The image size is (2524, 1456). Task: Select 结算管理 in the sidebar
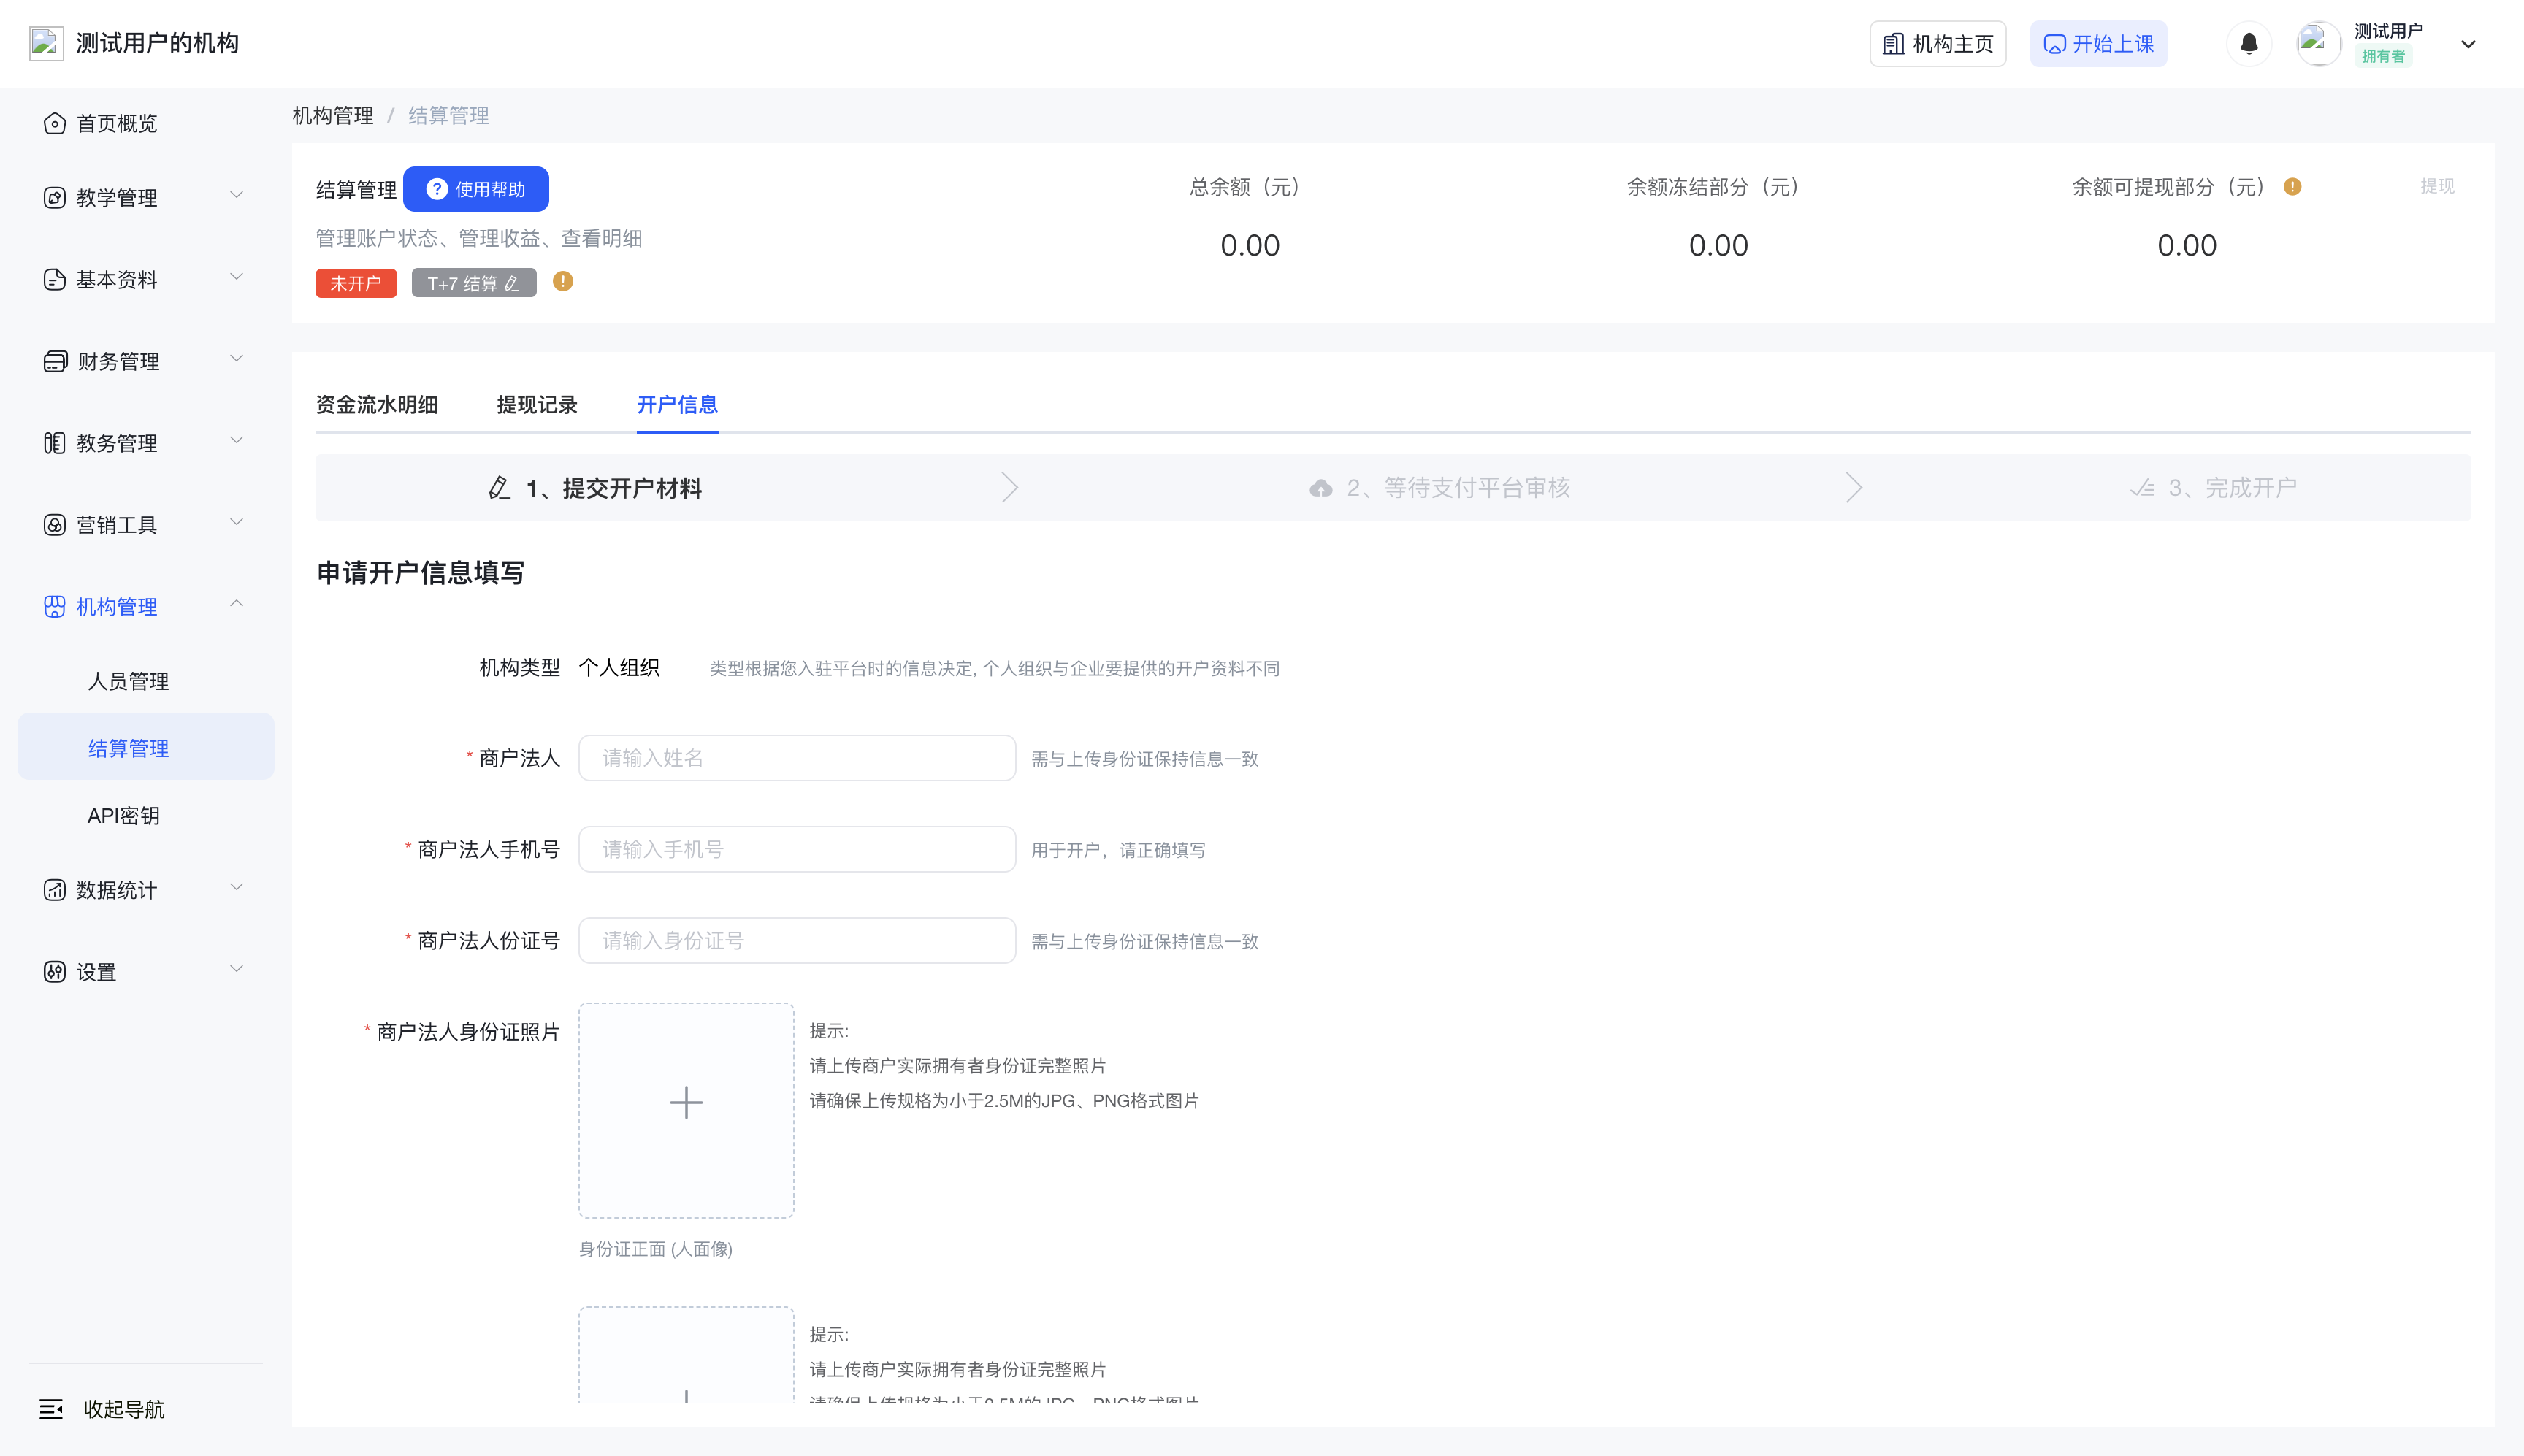coord(146,747)
